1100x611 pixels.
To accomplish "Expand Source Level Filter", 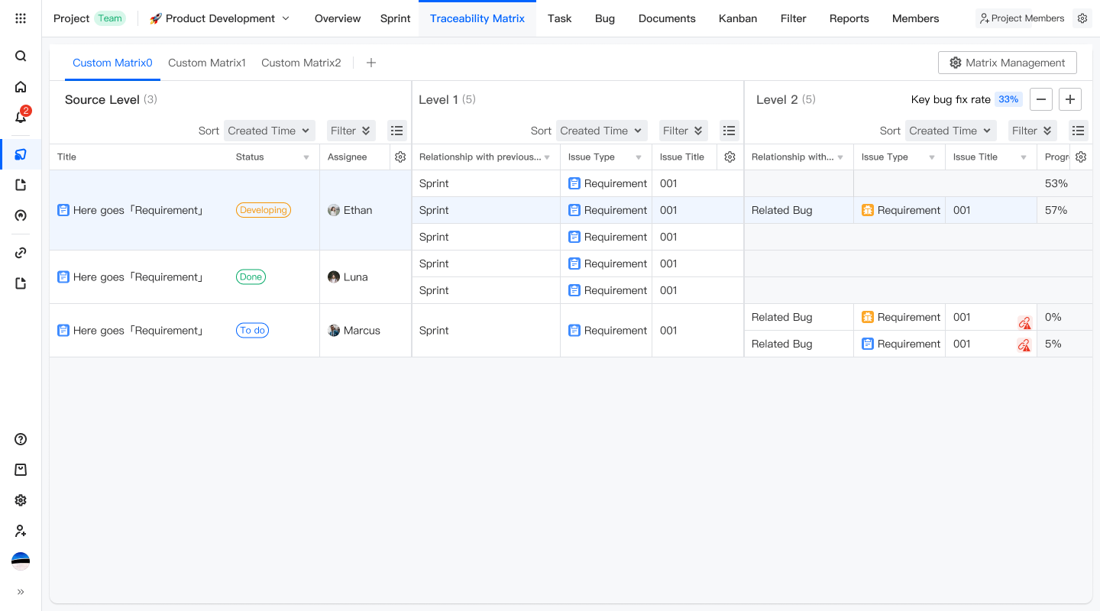I will click(x=351, y=131).
